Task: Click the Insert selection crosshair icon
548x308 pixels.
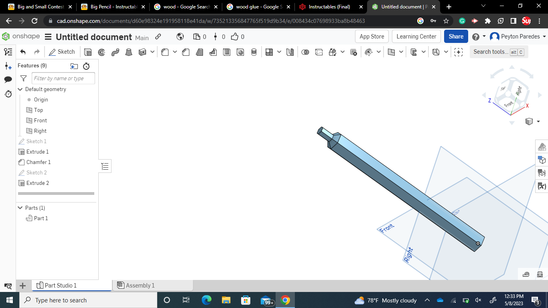Action: point(459,52)
